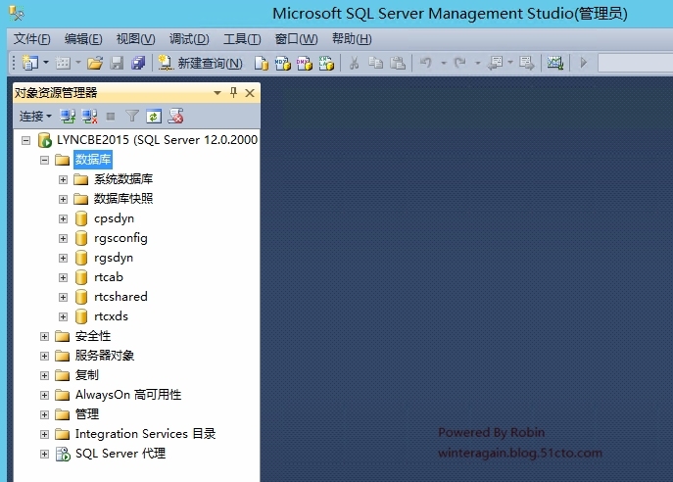This screenshot has height=482, width=673.
Task: Click the New Project toolbar icon
Action: tap(29, 63)
